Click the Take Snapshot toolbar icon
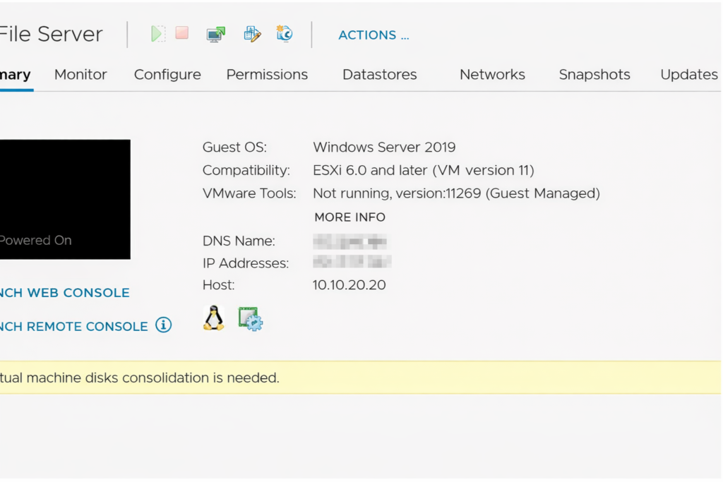Viewport: 723px width, 482px height. [285, 34]
